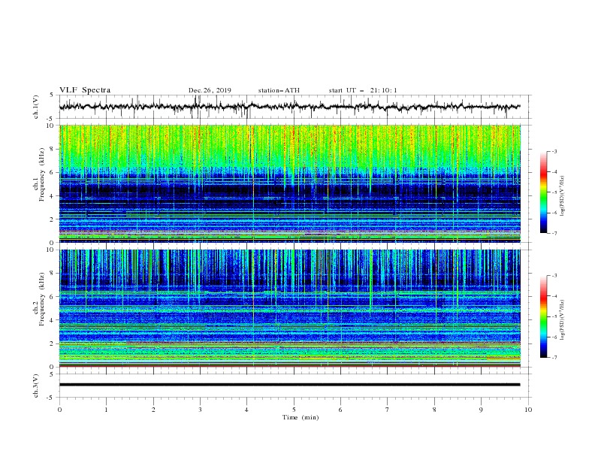Click the ch.1 spectrogram panel
Screen dimensions: 595x460
pos(289,183)
